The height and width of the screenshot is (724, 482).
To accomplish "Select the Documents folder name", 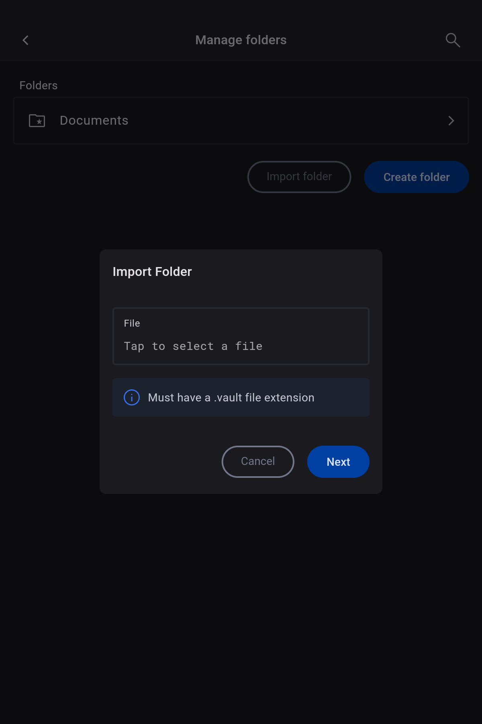I will coord(94,121).
